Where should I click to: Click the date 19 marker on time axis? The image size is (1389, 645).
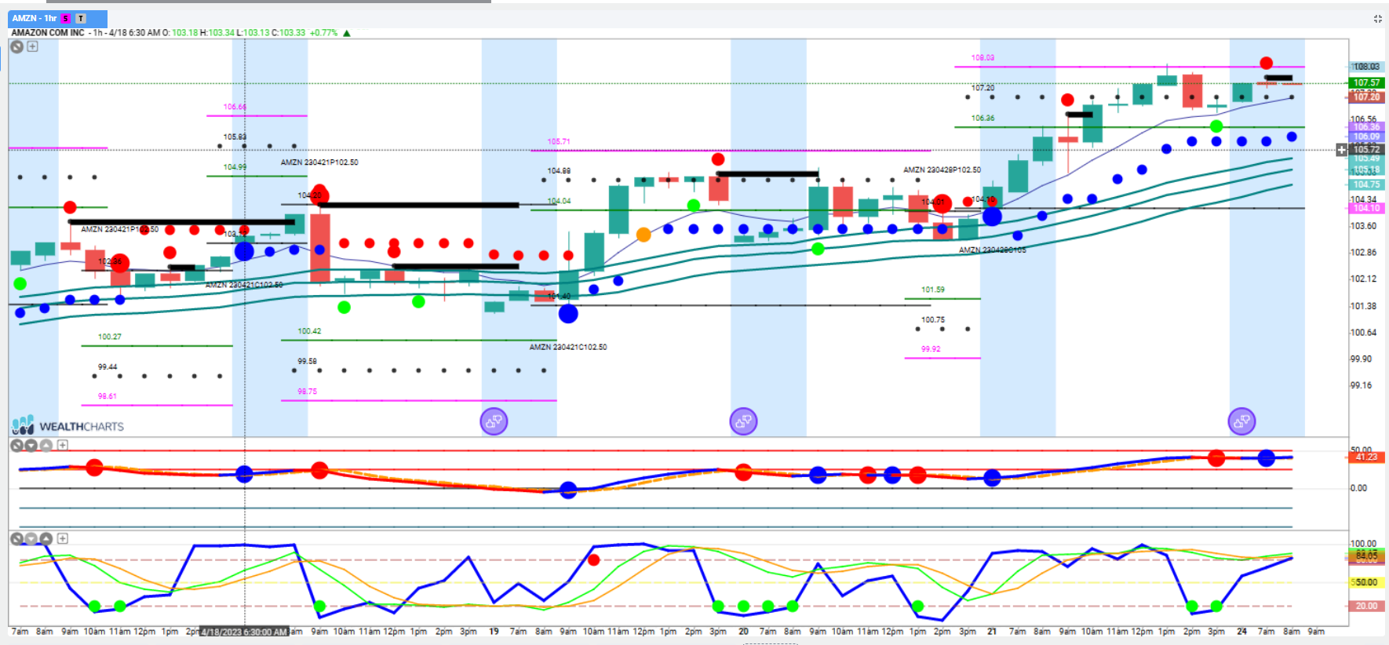point(494,631)
